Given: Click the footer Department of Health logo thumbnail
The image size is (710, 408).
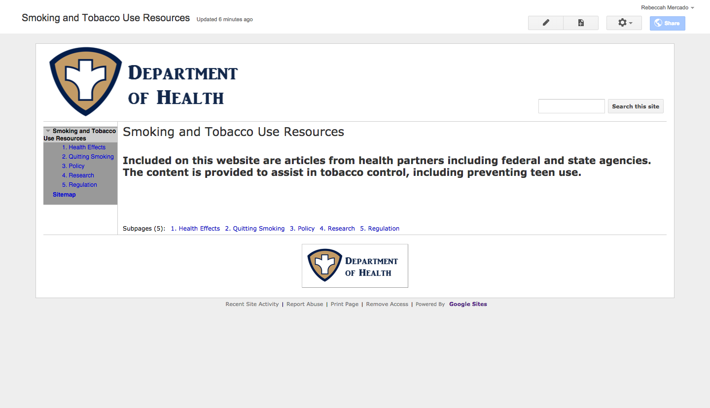Looking at the screenshot, I should click(355, 266).
